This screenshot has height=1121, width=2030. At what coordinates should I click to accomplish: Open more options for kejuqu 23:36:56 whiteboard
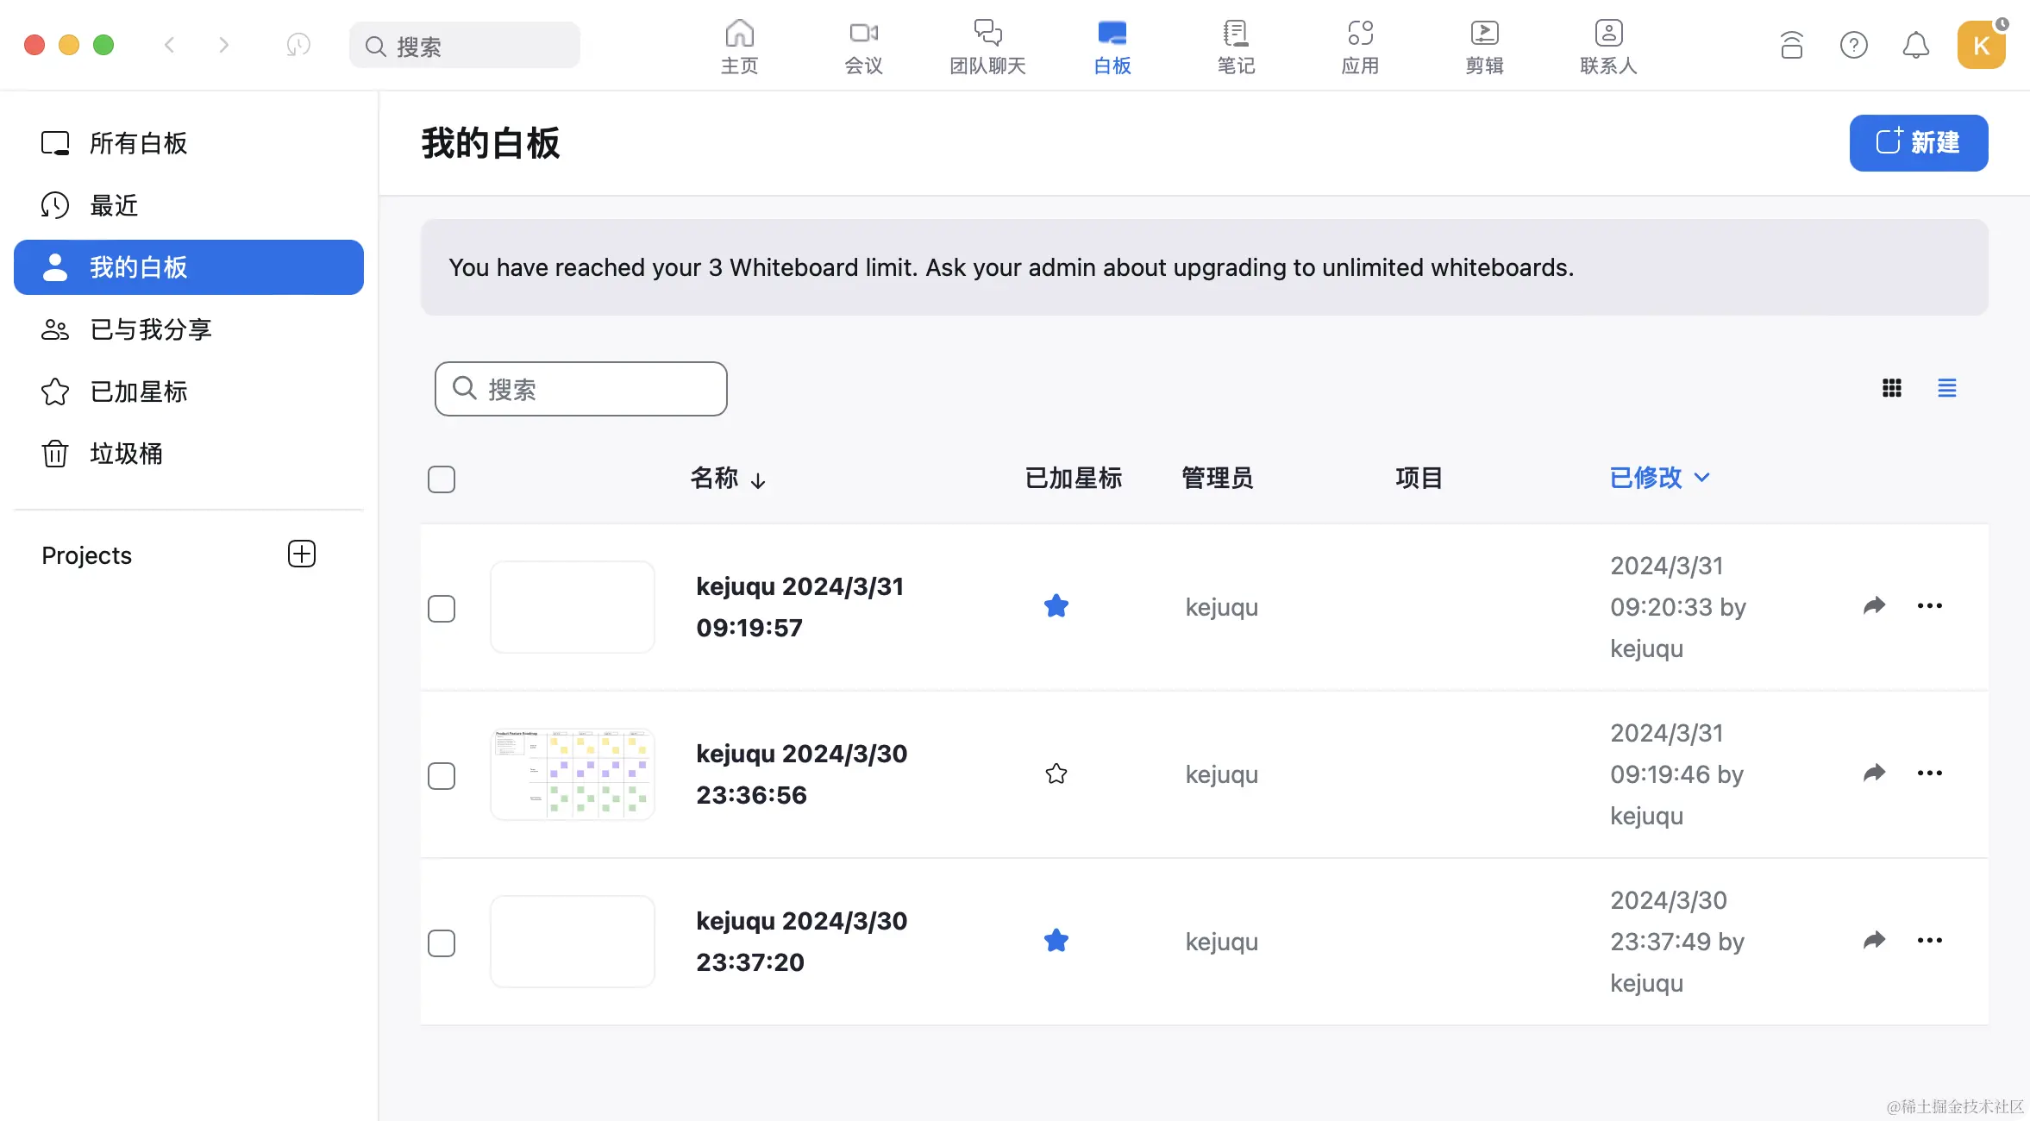(1929, 773)
